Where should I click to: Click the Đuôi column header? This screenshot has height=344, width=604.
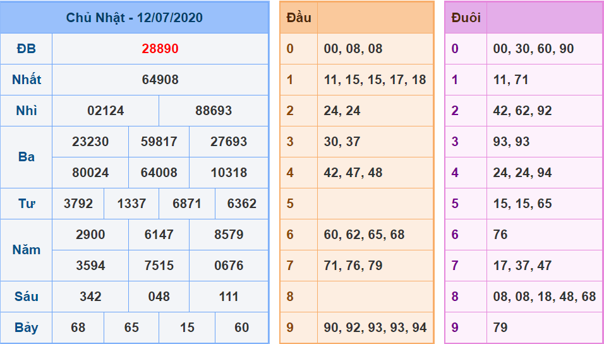466,18
